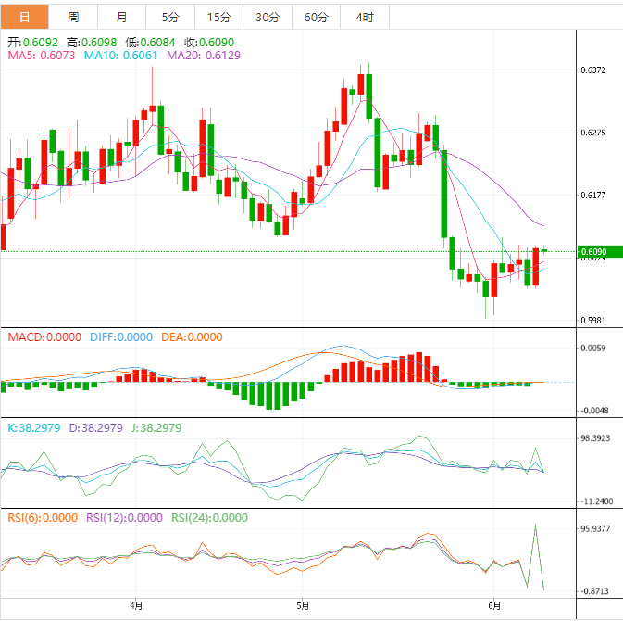Click the RSI(24) indicator label
623x621 pixels.
(209, 518)
